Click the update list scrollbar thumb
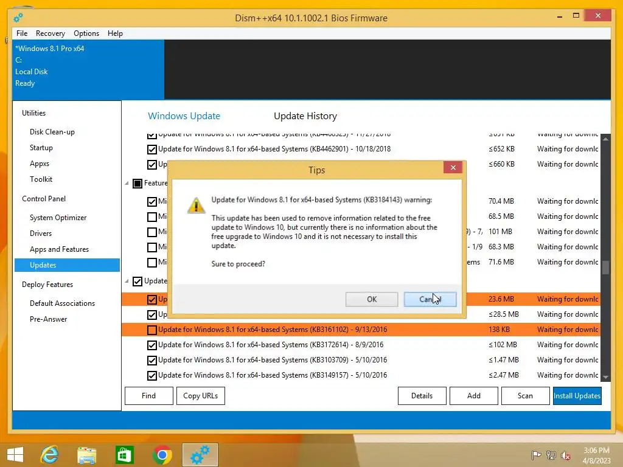623x467 pixels. [x=605, y=268]
